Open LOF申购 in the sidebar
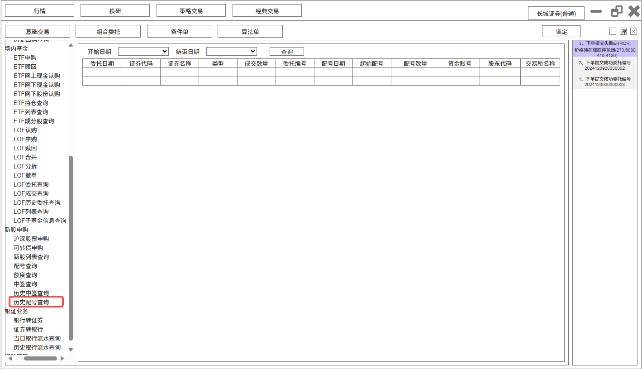 coord(25,139)
